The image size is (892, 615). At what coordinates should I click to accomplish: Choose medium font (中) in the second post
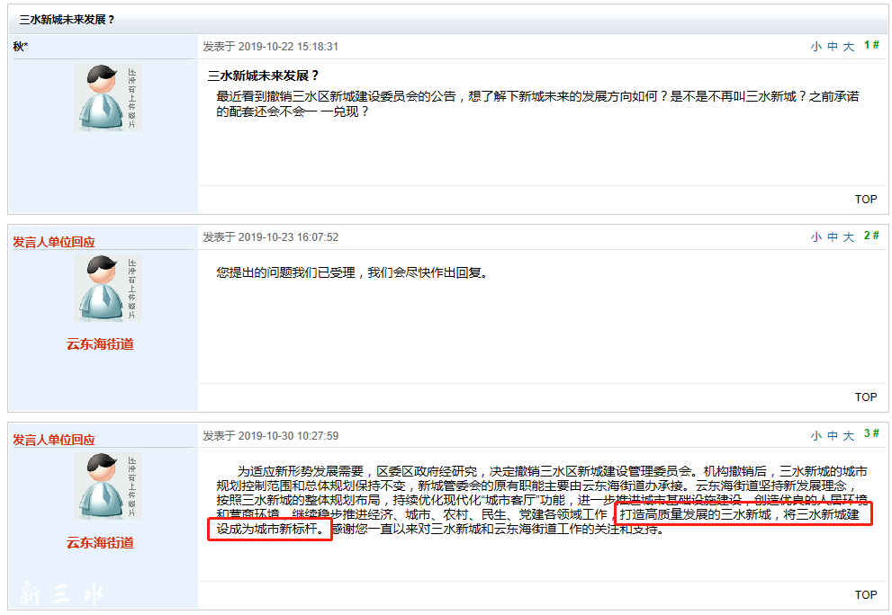pos(833,237)
